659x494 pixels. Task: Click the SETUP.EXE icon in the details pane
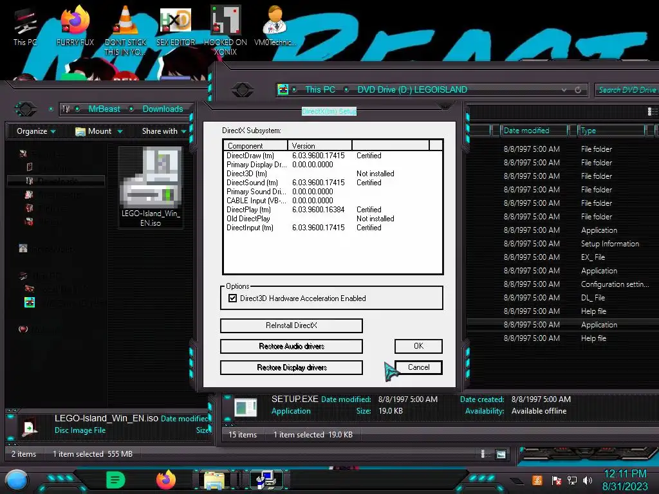coord(246,407)
